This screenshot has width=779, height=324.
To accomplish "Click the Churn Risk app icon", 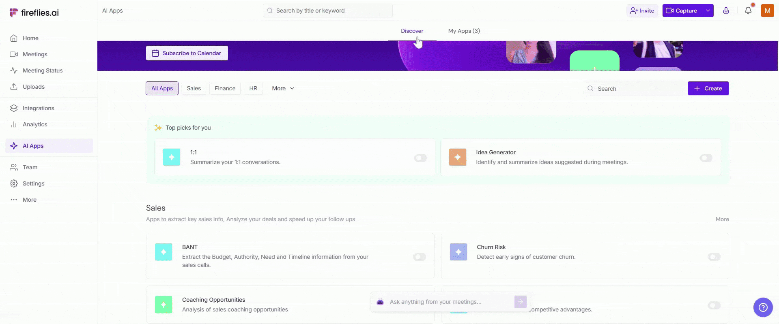I will click(458, 252).
